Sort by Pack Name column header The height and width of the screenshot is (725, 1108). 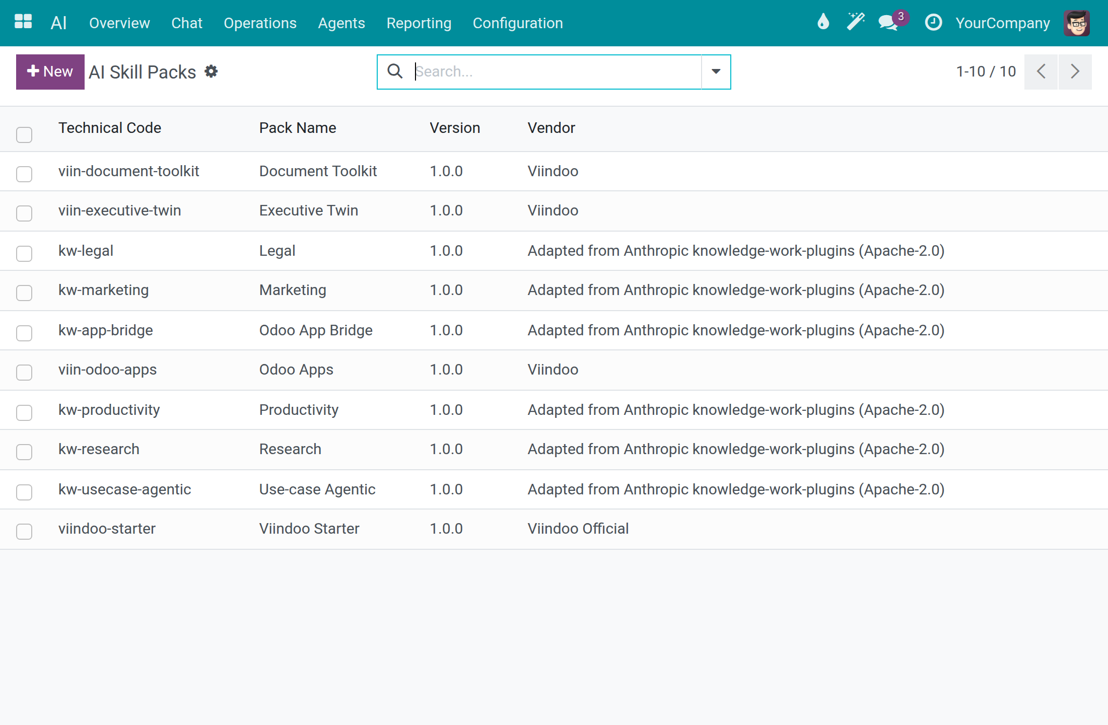[x=298, y=128]
